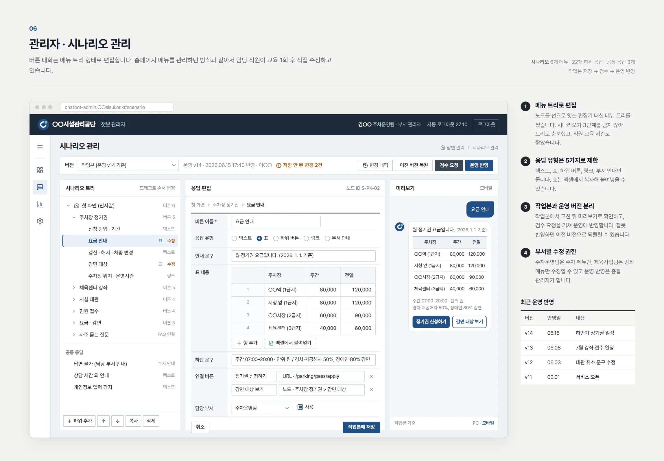Click the 운영 반영 button
The width and height of the screenshot is (664, 461).
tap(479, 165)
